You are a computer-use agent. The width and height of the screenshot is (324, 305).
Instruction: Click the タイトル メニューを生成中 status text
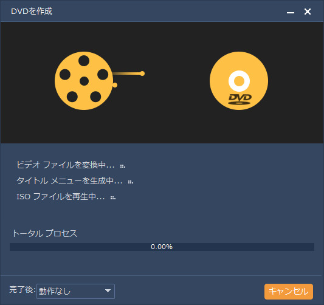point(69,181)
